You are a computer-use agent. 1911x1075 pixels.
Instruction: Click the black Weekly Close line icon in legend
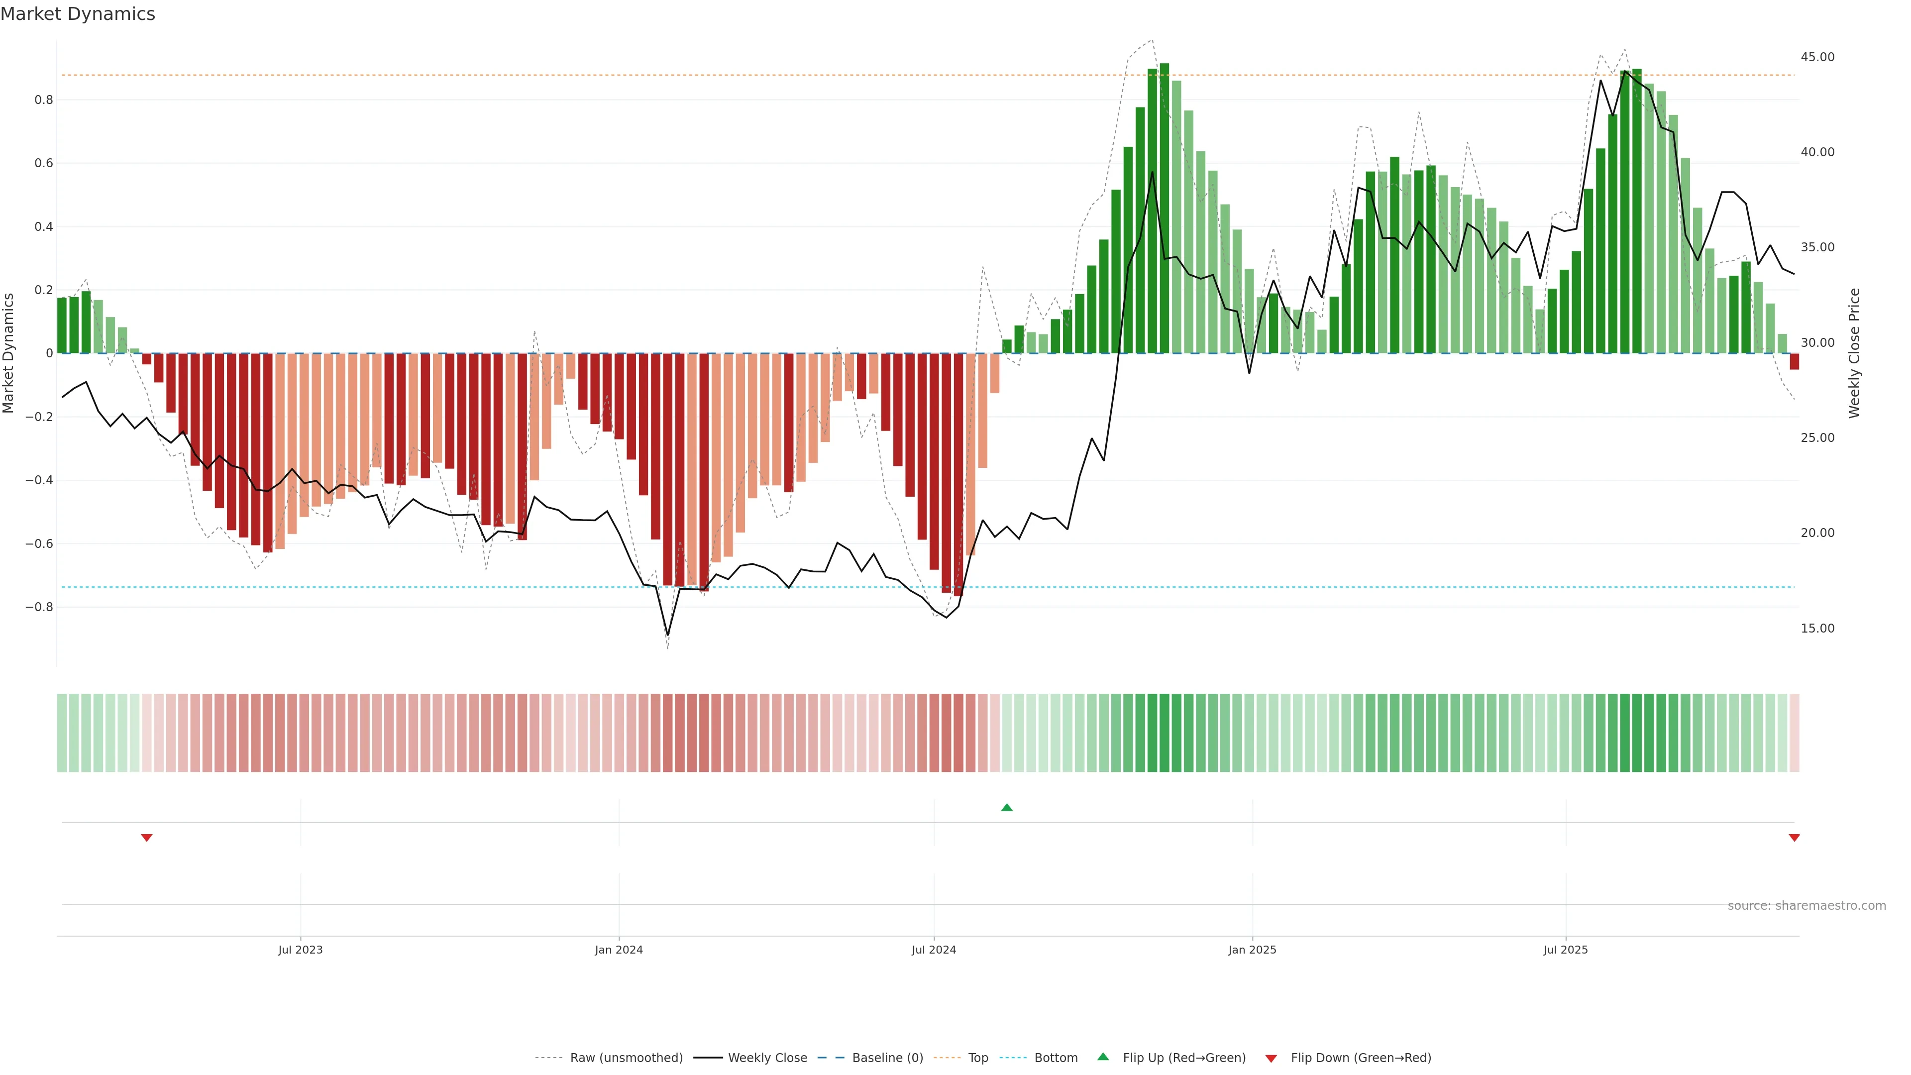[x=708, y=1058]
